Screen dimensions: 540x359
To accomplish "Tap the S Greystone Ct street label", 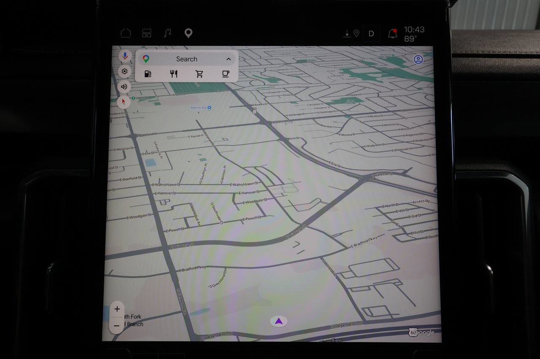I will click(219, 278).
